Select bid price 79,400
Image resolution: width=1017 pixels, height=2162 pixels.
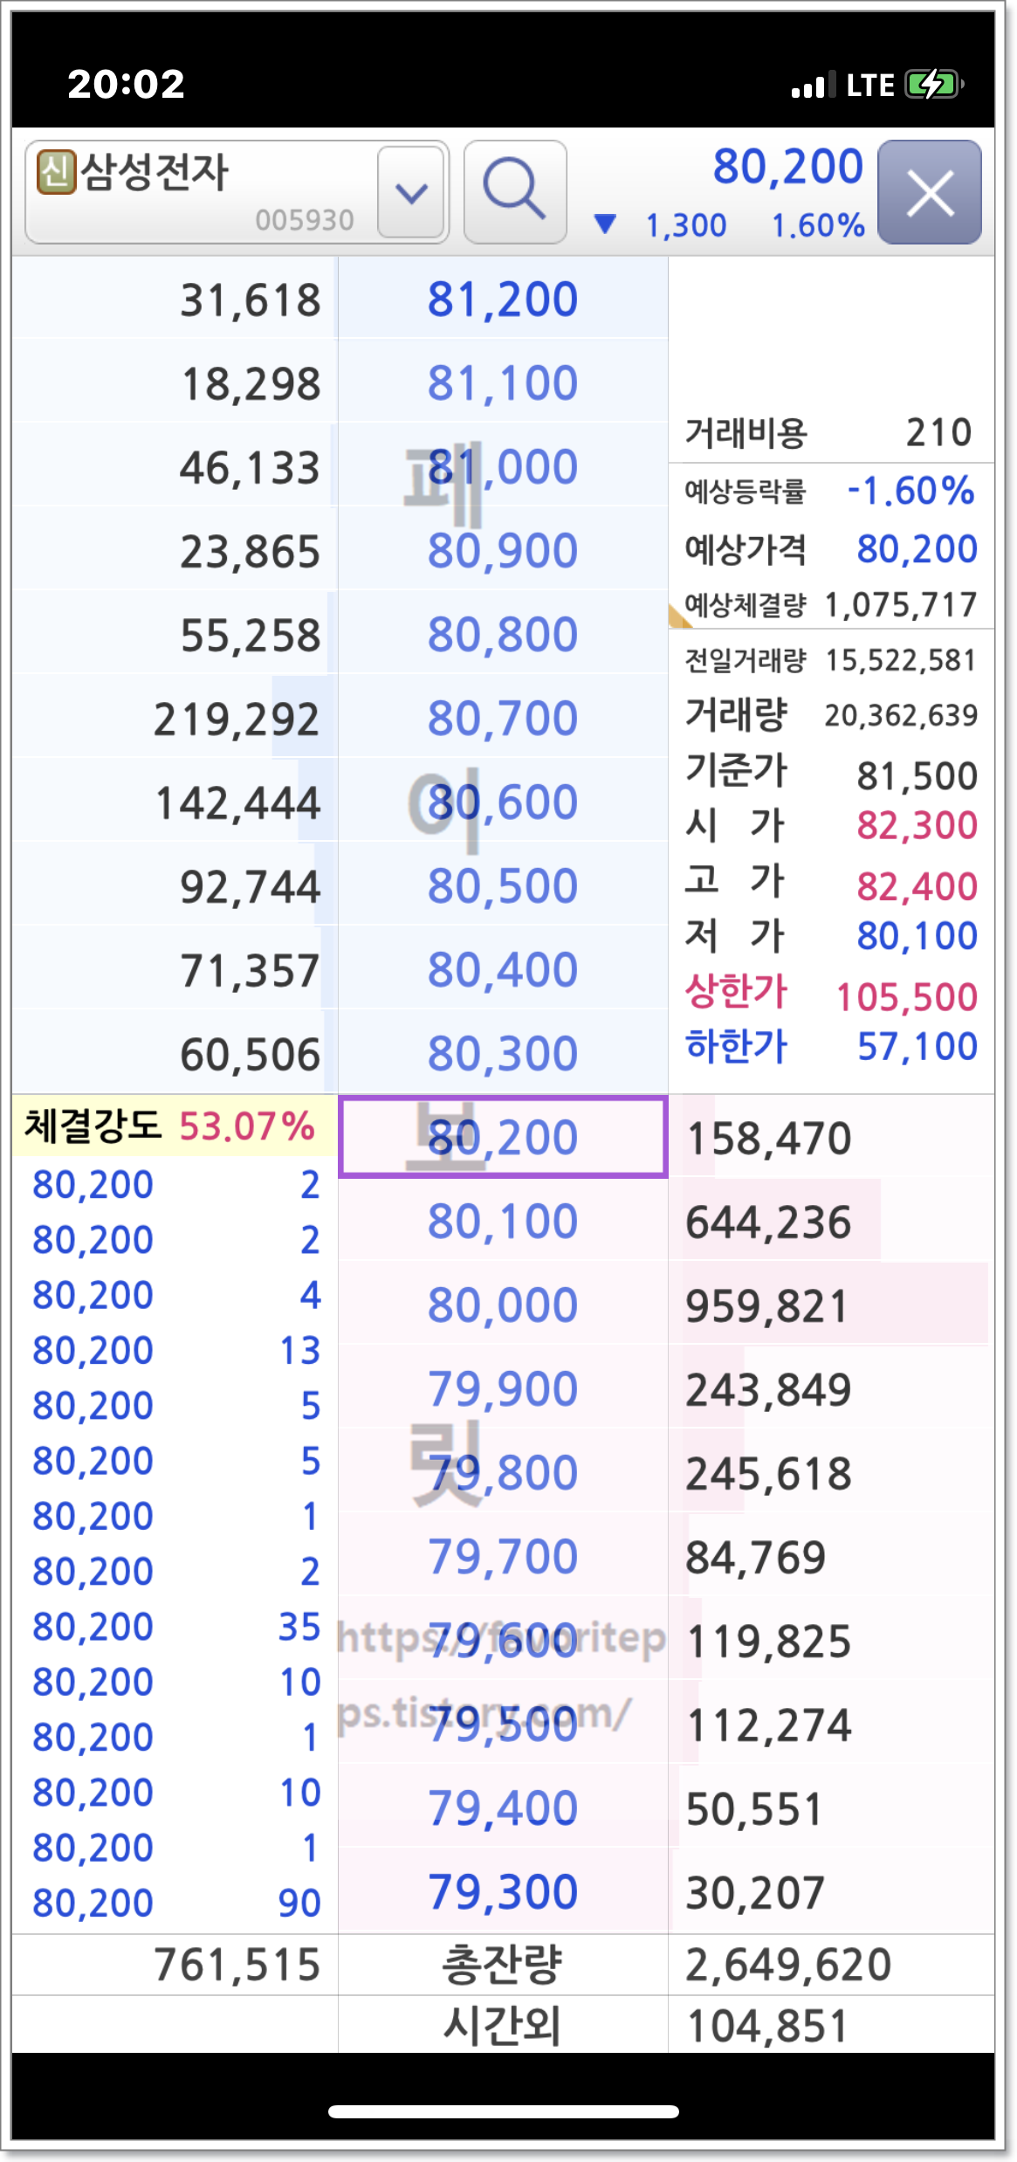(x=503, y=1808)
